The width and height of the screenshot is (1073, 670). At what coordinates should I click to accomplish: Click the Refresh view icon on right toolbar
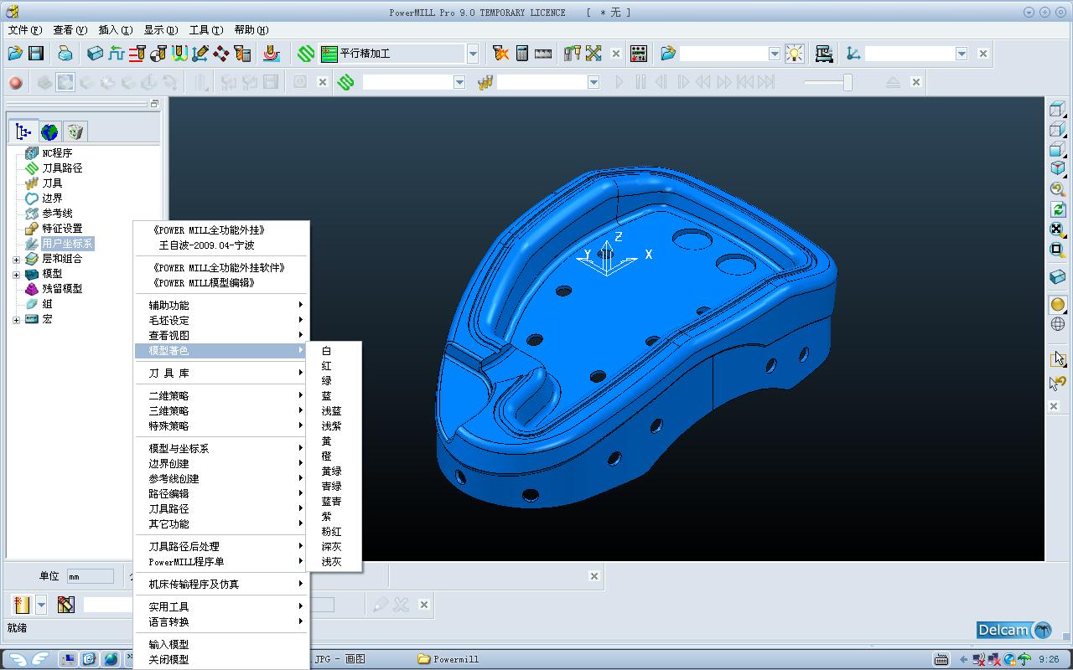coord(1057,209)
